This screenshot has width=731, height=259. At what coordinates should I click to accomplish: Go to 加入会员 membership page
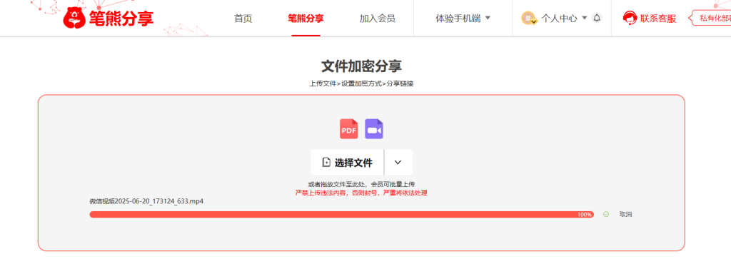coord(377,19)
